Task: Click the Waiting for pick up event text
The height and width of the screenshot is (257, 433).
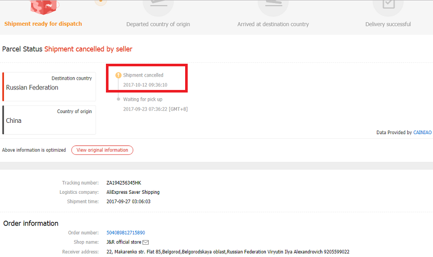Action: pos(143,99)
